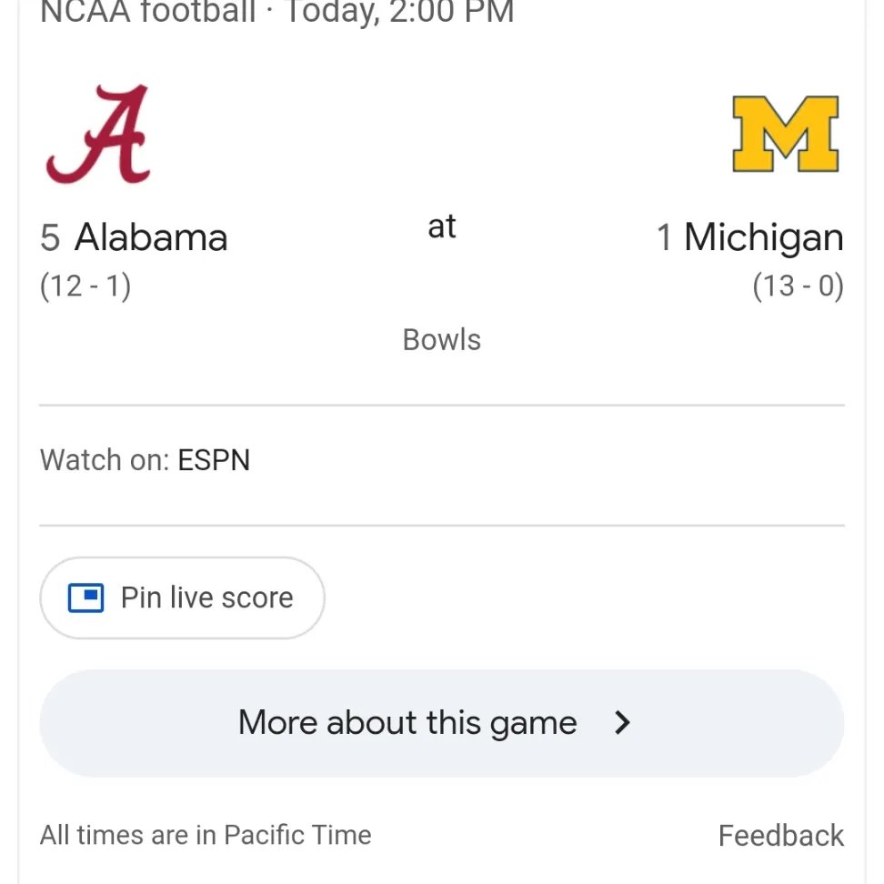Image resolution: width=884 pixels, height=884 pixels.
Task: Click the Feedback link
Action: coord(780,835)
